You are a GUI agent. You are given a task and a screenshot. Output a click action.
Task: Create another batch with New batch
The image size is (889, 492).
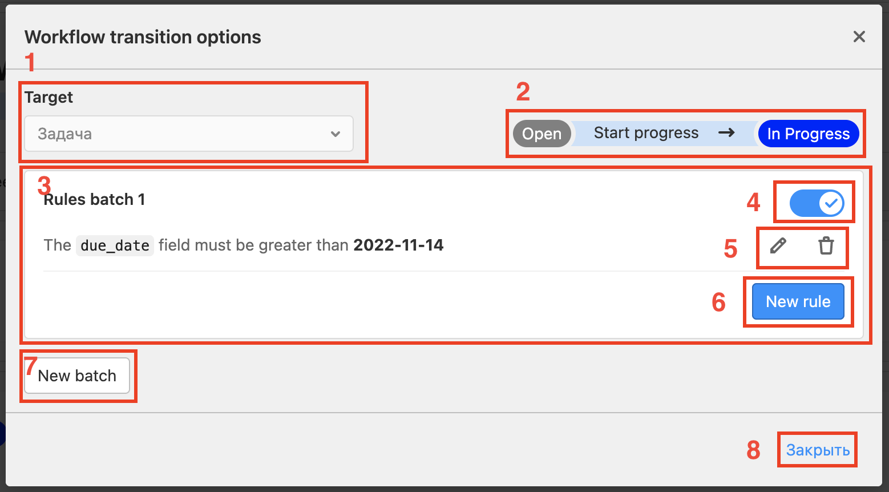click(77, 376)
